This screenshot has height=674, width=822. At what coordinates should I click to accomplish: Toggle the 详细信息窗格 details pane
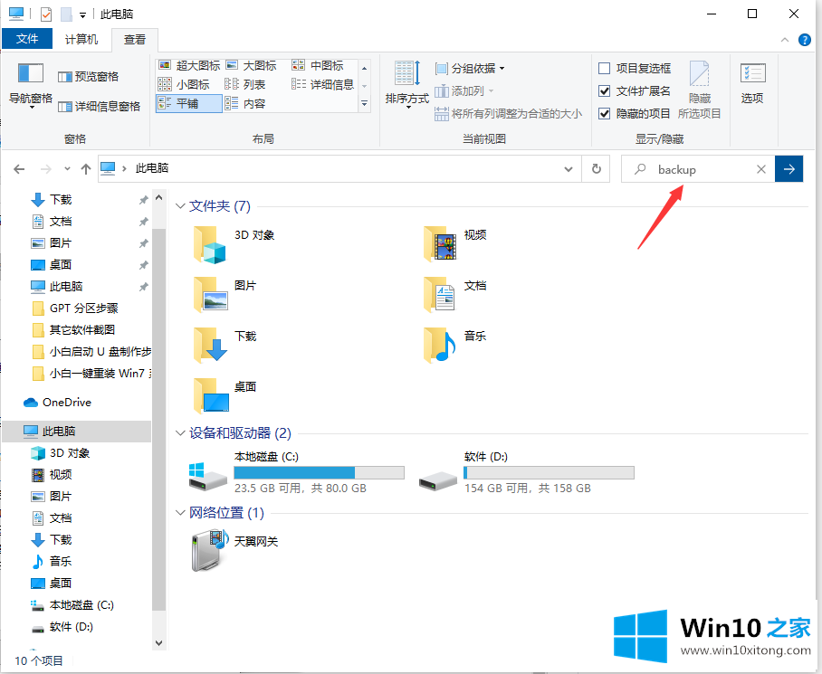[x=99, y=107]
